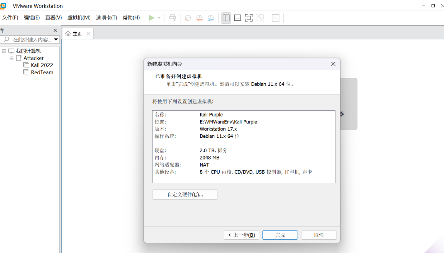Viewport: 444px width, 253px height.
Task: Close the 主页 tab
Action: [x=88, y=34]
